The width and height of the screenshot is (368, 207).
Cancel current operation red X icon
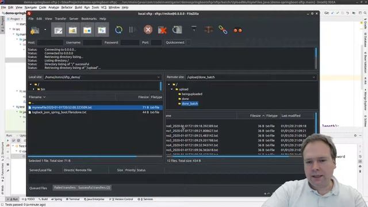pos(148,30)
